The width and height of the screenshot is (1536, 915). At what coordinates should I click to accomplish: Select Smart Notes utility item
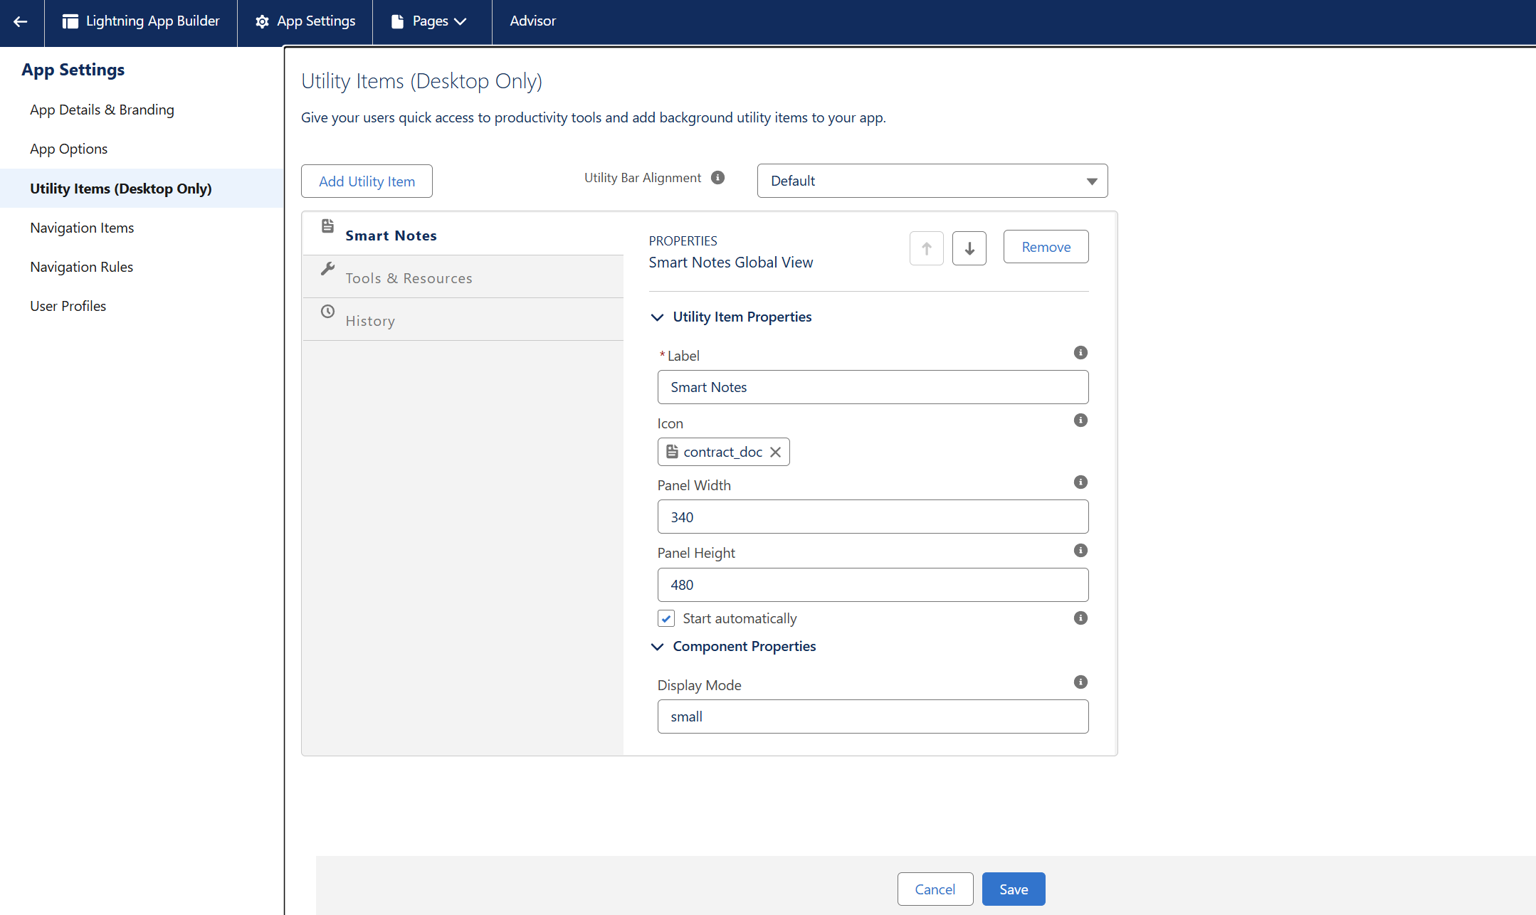click(463, 234)
